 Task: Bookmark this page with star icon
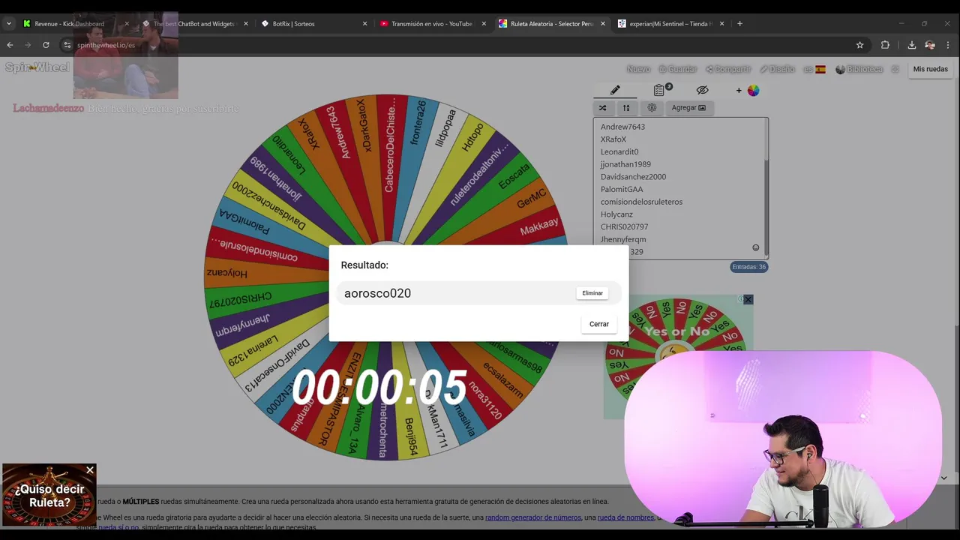tap(859, 45)
